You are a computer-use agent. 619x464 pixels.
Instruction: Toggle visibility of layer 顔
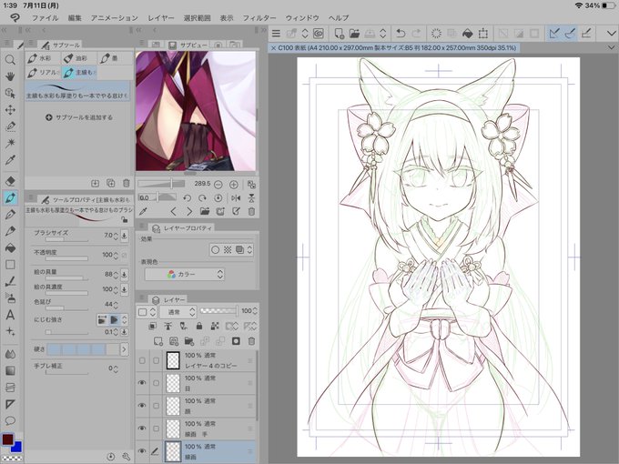click(142, 406)
